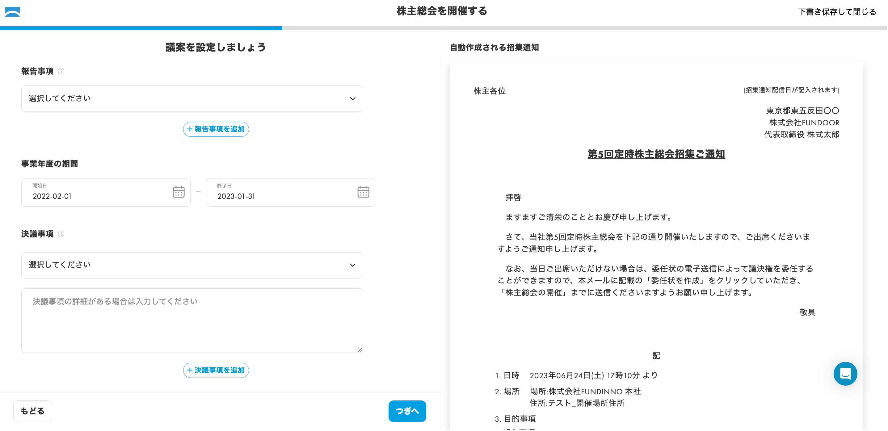This screenshot has height=431, width=888.
Task: Click 下書き保存して閉じる link
Action: click(x=837, y=12)
